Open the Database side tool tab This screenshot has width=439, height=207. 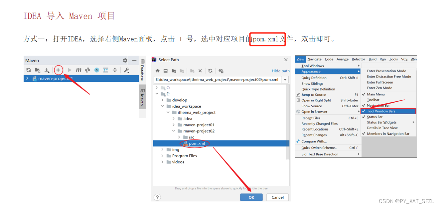point(142,70)
